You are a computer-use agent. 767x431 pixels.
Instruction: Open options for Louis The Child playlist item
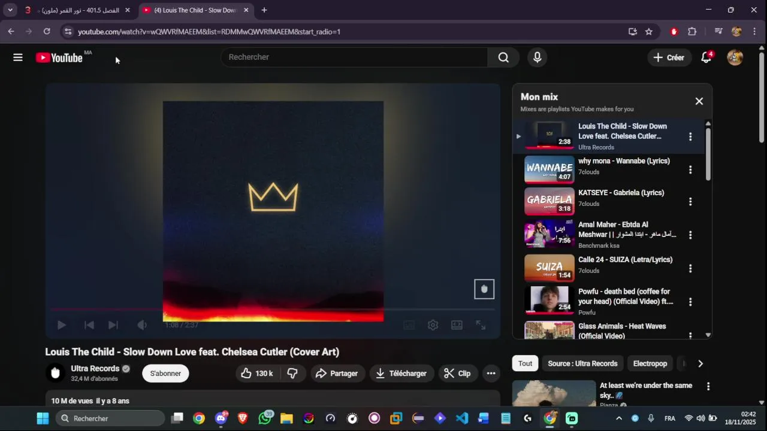coord(690,136)
